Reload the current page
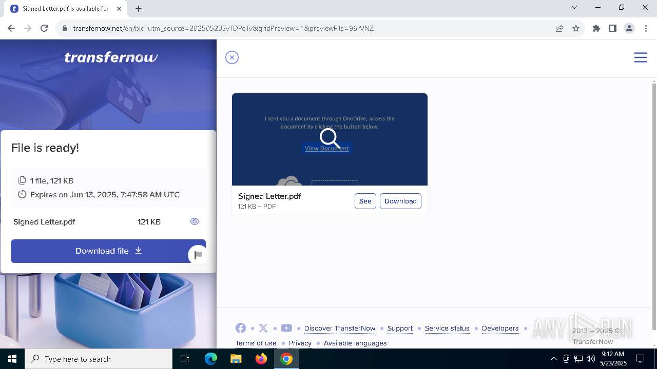 44,28
